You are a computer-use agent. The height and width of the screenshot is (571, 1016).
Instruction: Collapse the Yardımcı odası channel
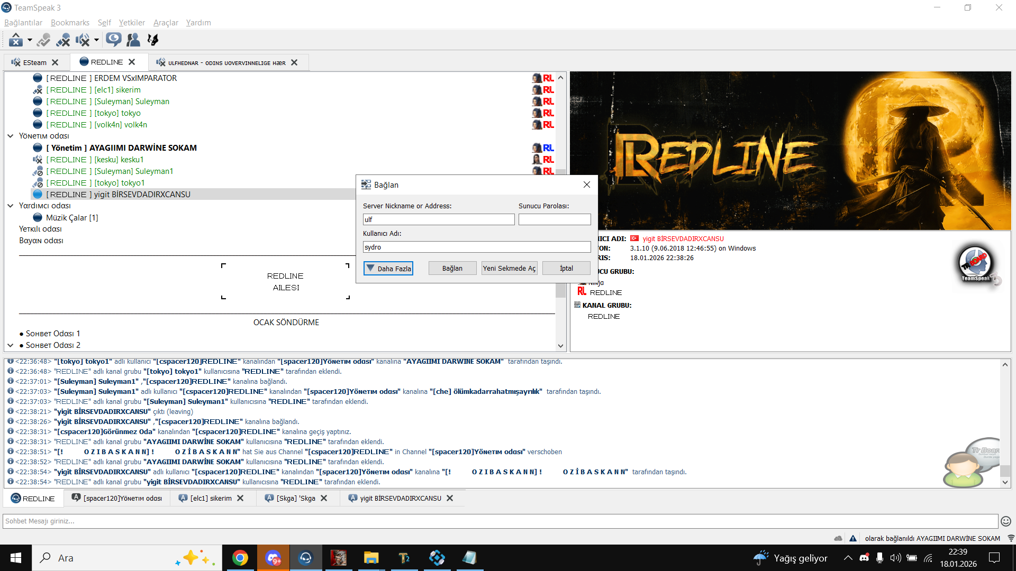[x=10, y=206]
